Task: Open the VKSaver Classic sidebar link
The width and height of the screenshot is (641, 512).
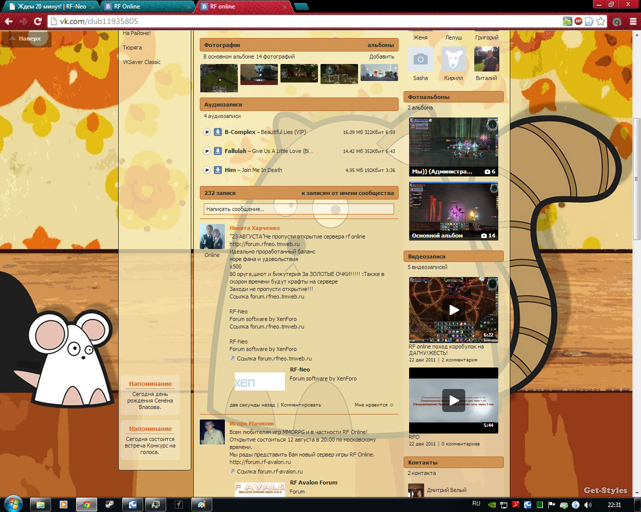Action: (142, 62)
